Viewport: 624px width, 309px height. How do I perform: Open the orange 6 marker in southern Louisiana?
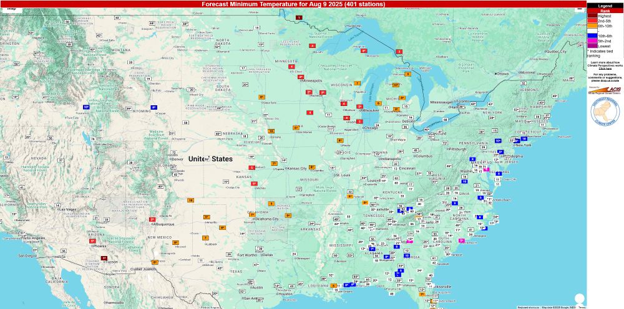(x=333, y=285)
